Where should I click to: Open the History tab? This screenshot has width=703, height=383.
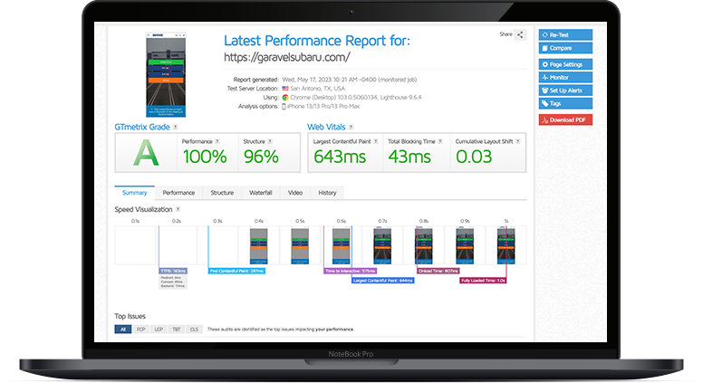[327, 193]
